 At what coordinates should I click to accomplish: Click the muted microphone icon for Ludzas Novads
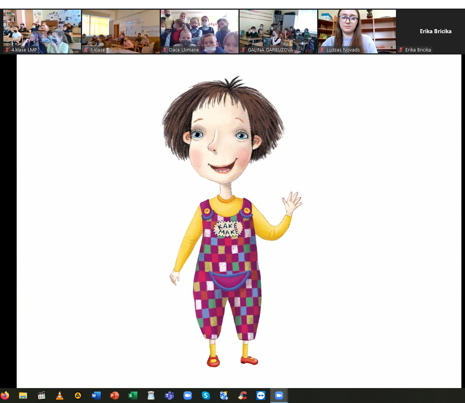click(322, 50)
